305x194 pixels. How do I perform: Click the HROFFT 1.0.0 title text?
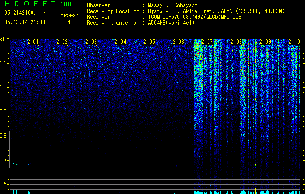tap(38, 4)
